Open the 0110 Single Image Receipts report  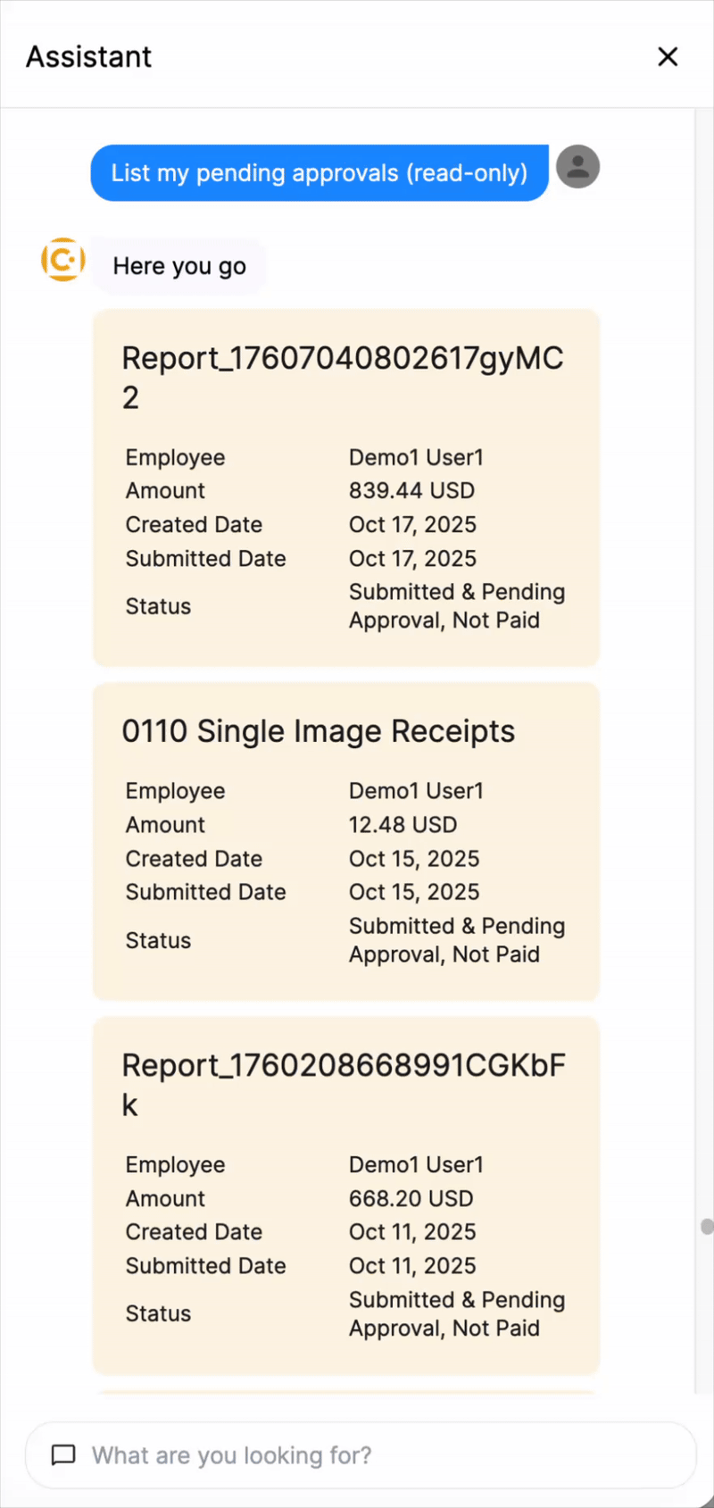point(319,731)
